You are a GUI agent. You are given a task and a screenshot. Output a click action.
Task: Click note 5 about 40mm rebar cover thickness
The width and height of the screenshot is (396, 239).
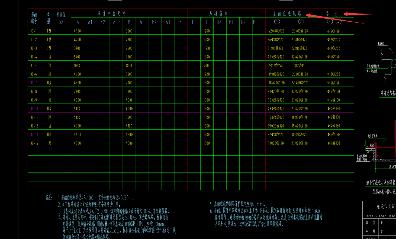coord(238,204)
